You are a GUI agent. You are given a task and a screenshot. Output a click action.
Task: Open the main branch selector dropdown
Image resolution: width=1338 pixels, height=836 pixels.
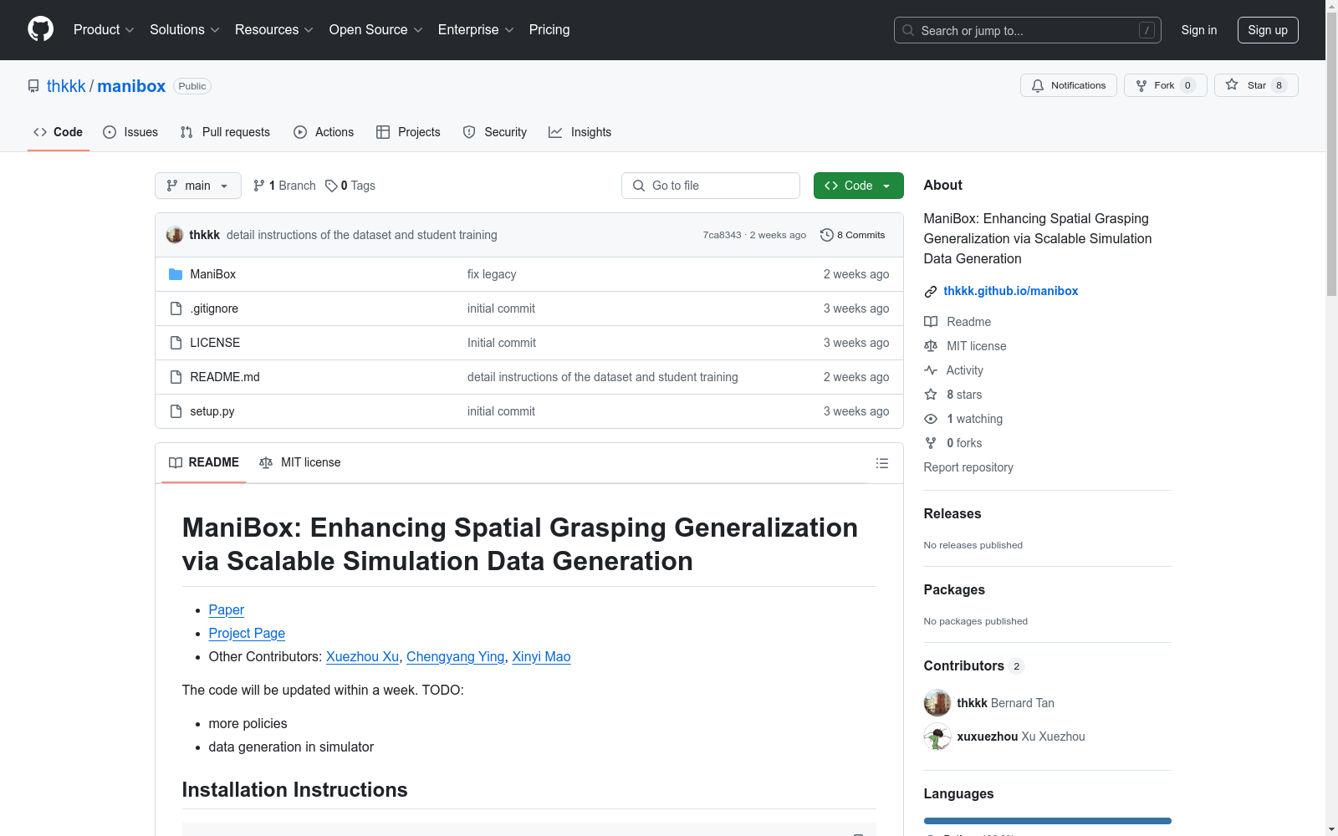tap(198, 186)
